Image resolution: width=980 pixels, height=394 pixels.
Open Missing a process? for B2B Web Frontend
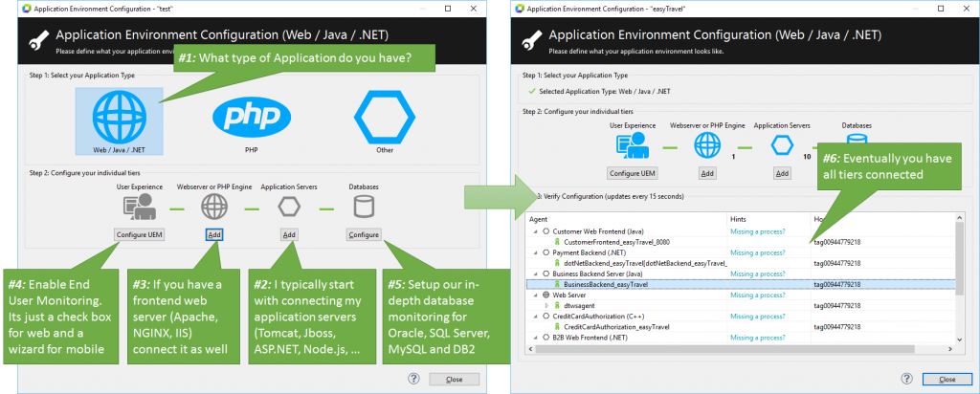(758, 338)
